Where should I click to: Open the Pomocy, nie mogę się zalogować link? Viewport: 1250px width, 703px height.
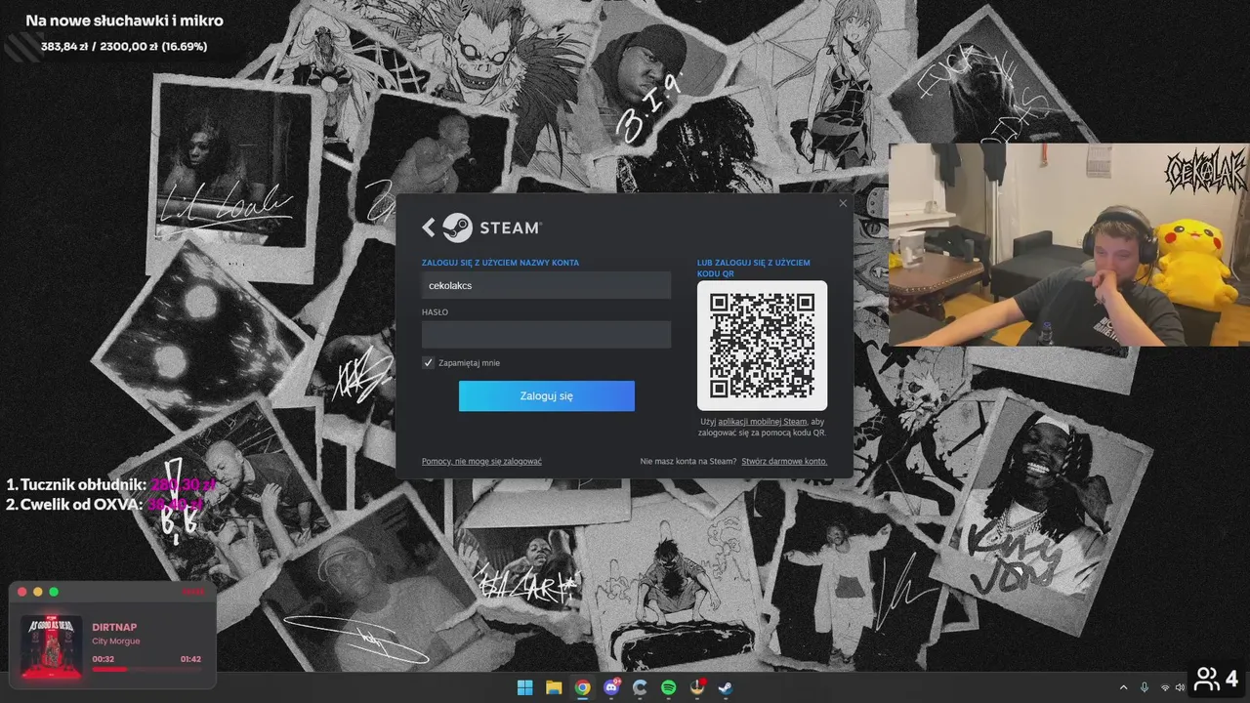[x=481, y=461]
